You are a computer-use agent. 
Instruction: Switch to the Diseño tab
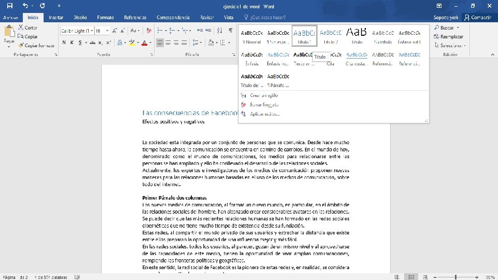(x=80, y=18)
